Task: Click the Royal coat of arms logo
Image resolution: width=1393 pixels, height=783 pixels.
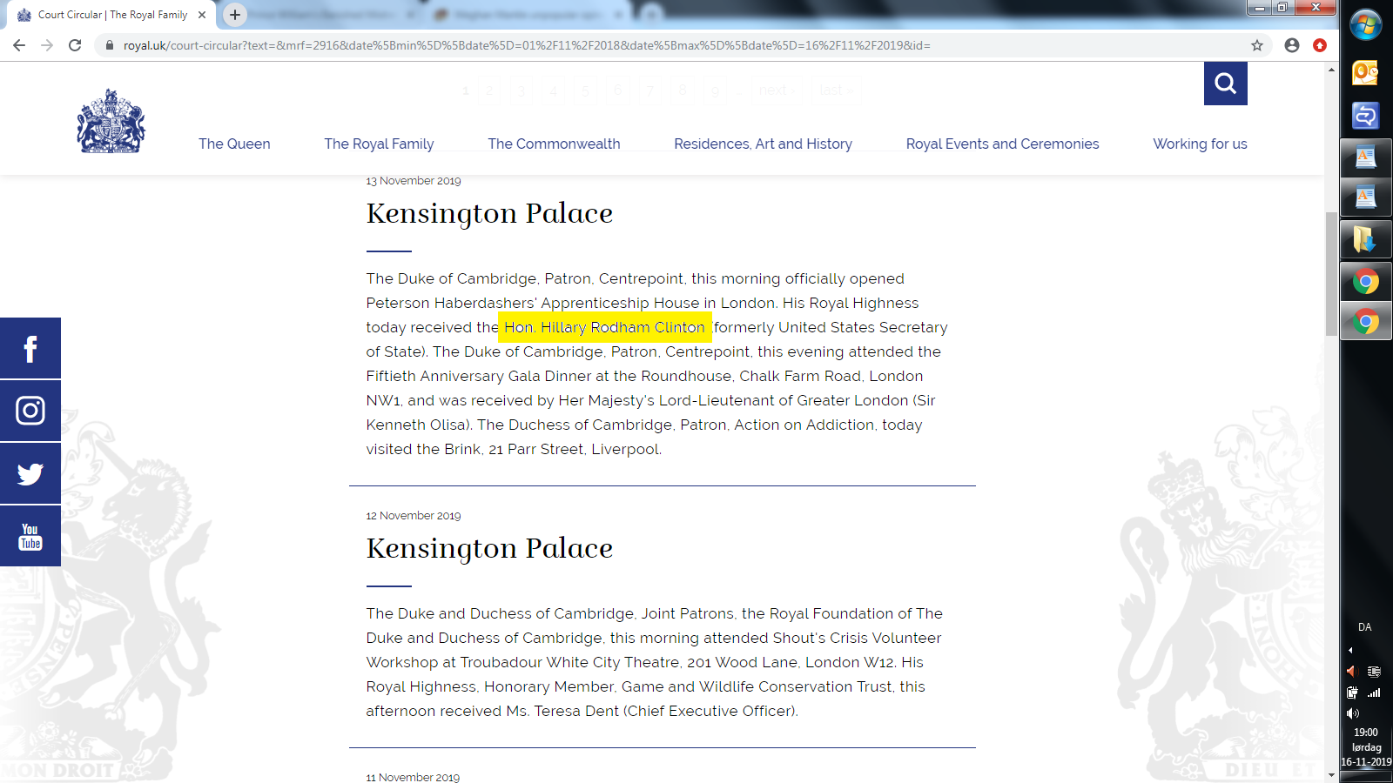Action: point(111,121)
